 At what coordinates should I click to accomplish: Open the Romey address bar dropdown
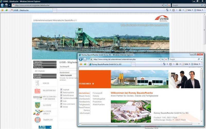[x=159, y=59]
